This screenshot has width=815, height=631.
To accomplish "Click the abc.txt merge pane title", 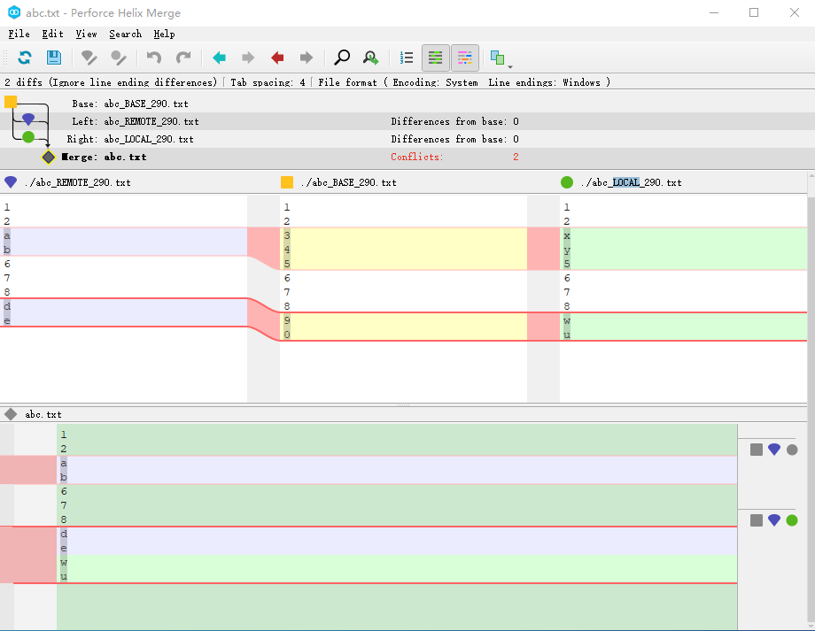I will (x=43, y=414).
